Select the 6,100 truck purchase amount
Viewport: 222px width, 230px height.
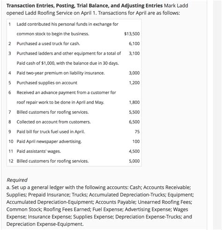pos(134,44)
